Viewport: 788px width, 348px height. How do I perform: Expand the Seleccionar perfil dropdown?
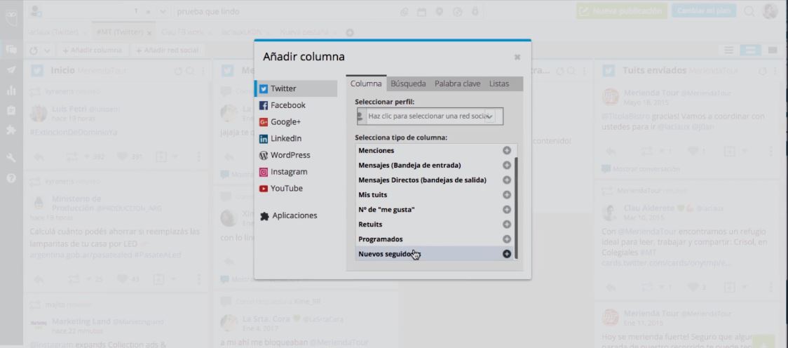428,116
